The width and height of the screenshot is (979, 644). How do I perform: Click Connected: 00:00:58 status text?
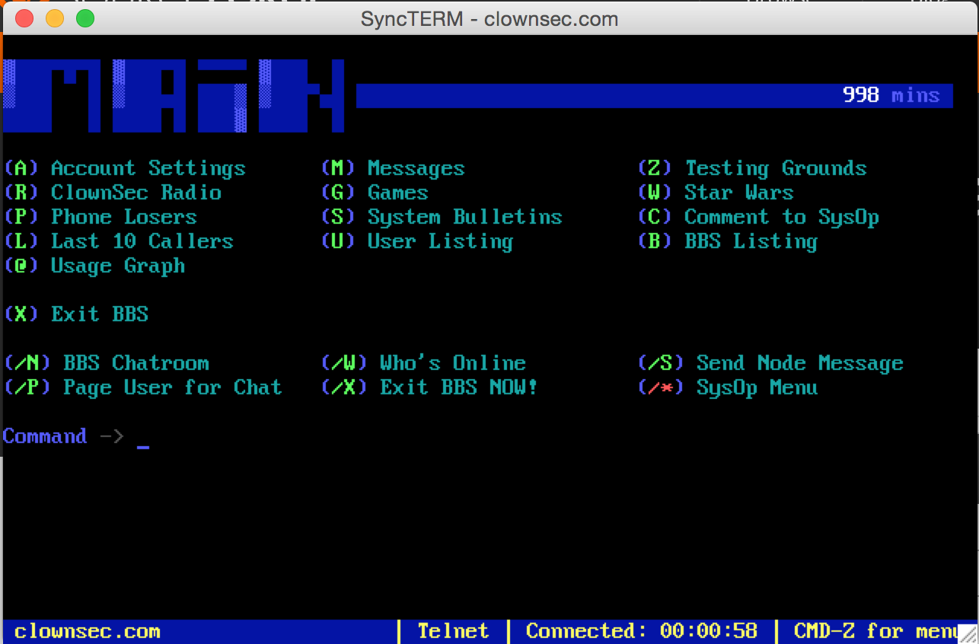pyautogui.click(x=642, y=631)
